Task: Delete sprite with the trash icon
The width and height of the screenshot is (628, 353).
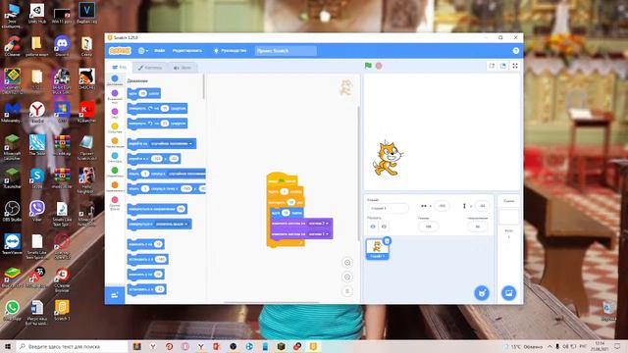Action: click(x=387, y=241)
